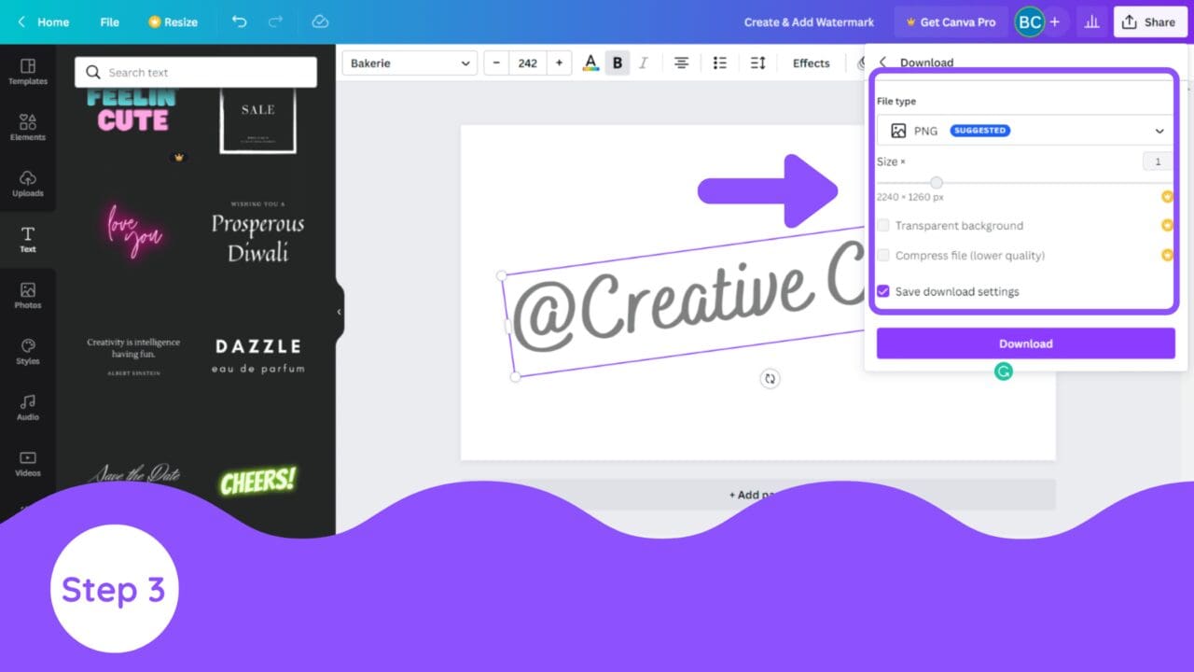Open the Photos sidebar panel
Screen dimensions: 1194x672
pyautogui.click(x=28, y=295)
